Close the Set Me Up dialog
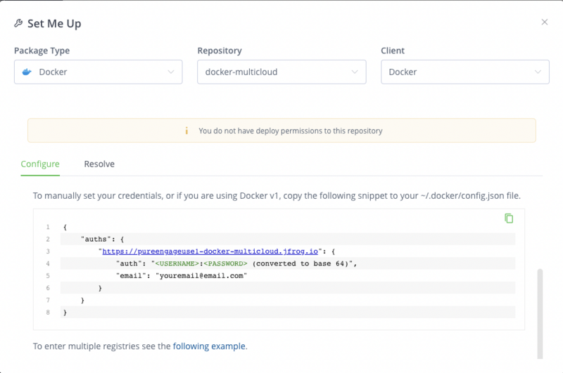This screenshot has height=373, width=563. tap(544, 22)
